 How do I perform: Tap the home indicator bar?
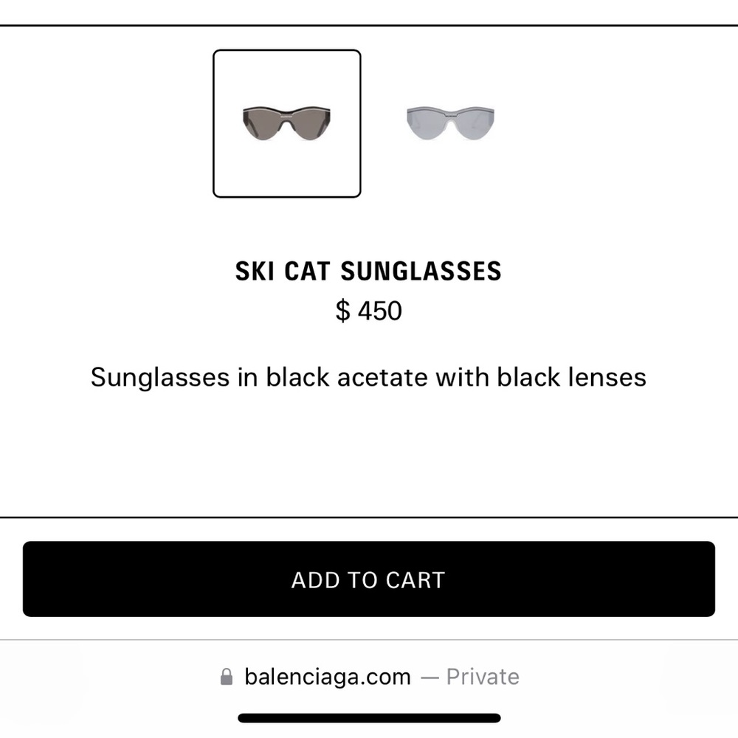[369, 717]
